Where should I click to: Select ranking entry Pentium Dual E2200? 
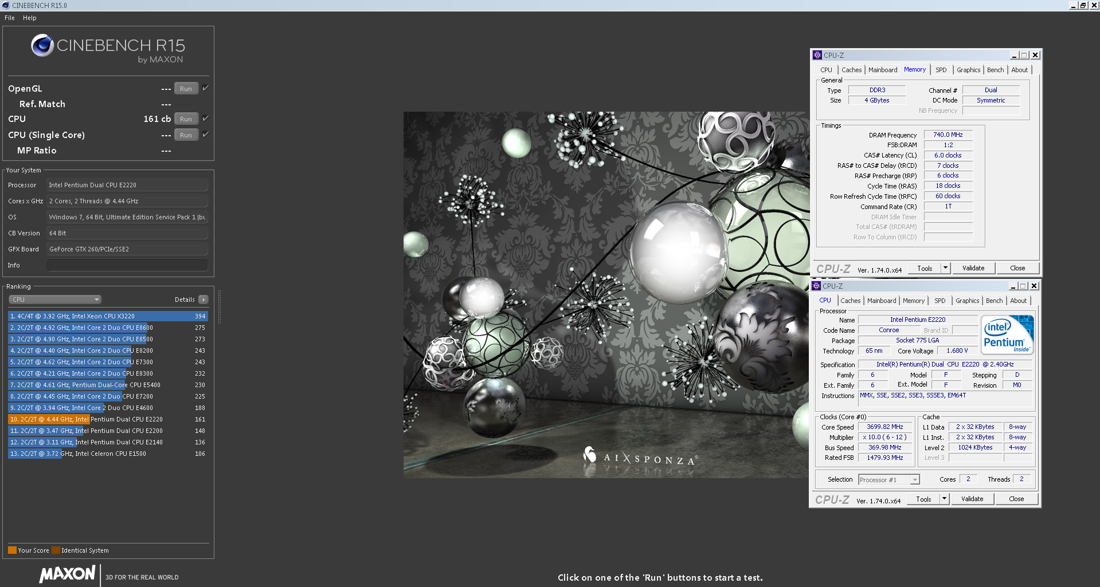[108, 431]
